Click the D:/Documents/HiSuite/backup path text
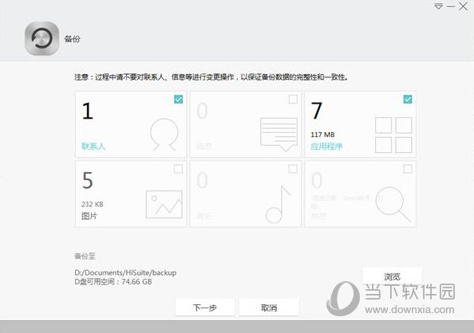This screenshot has height=333, width=474. pos(125,272)
